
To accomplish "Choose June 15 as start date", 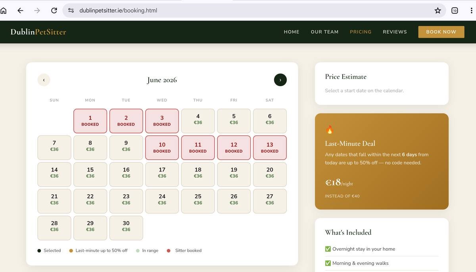I will coord(90,174).
